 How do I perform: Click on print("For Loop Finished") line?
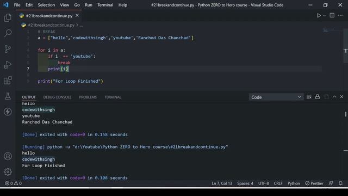tap(70, 81)
